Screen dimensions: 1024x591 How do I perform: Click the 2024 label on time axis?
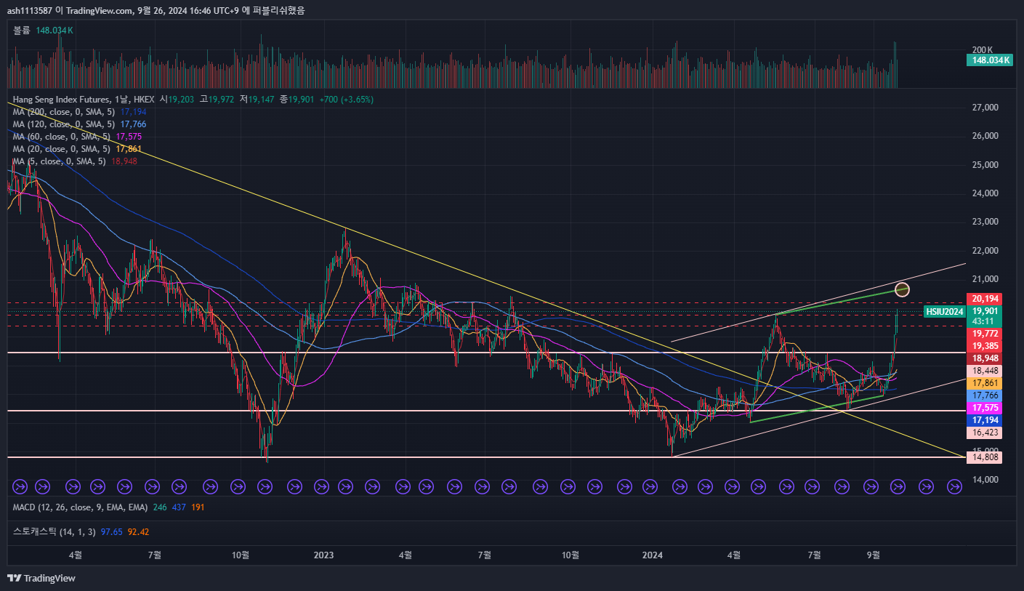[x=653, y=555]
